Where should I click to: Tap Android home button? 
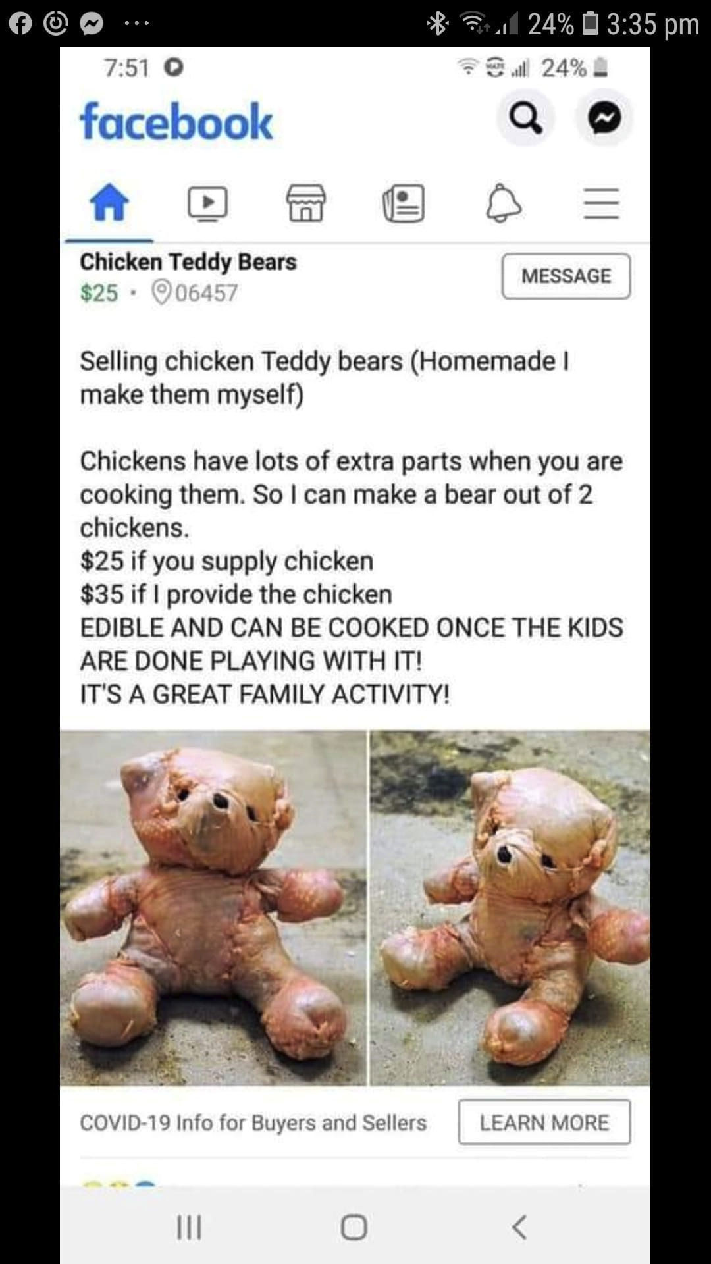(x=354, y=1227)
